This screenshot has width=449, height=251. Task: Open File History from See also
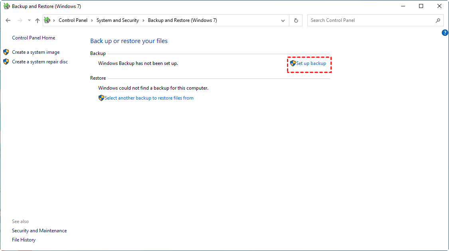pos(24,239)
